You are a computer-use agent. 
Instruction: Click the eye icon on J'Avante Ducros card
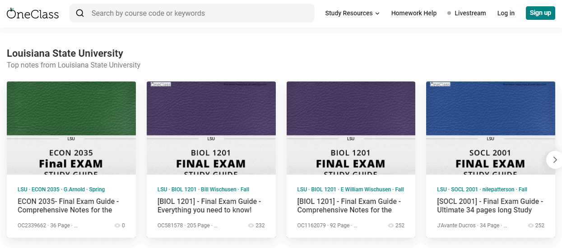click(531, 225)
